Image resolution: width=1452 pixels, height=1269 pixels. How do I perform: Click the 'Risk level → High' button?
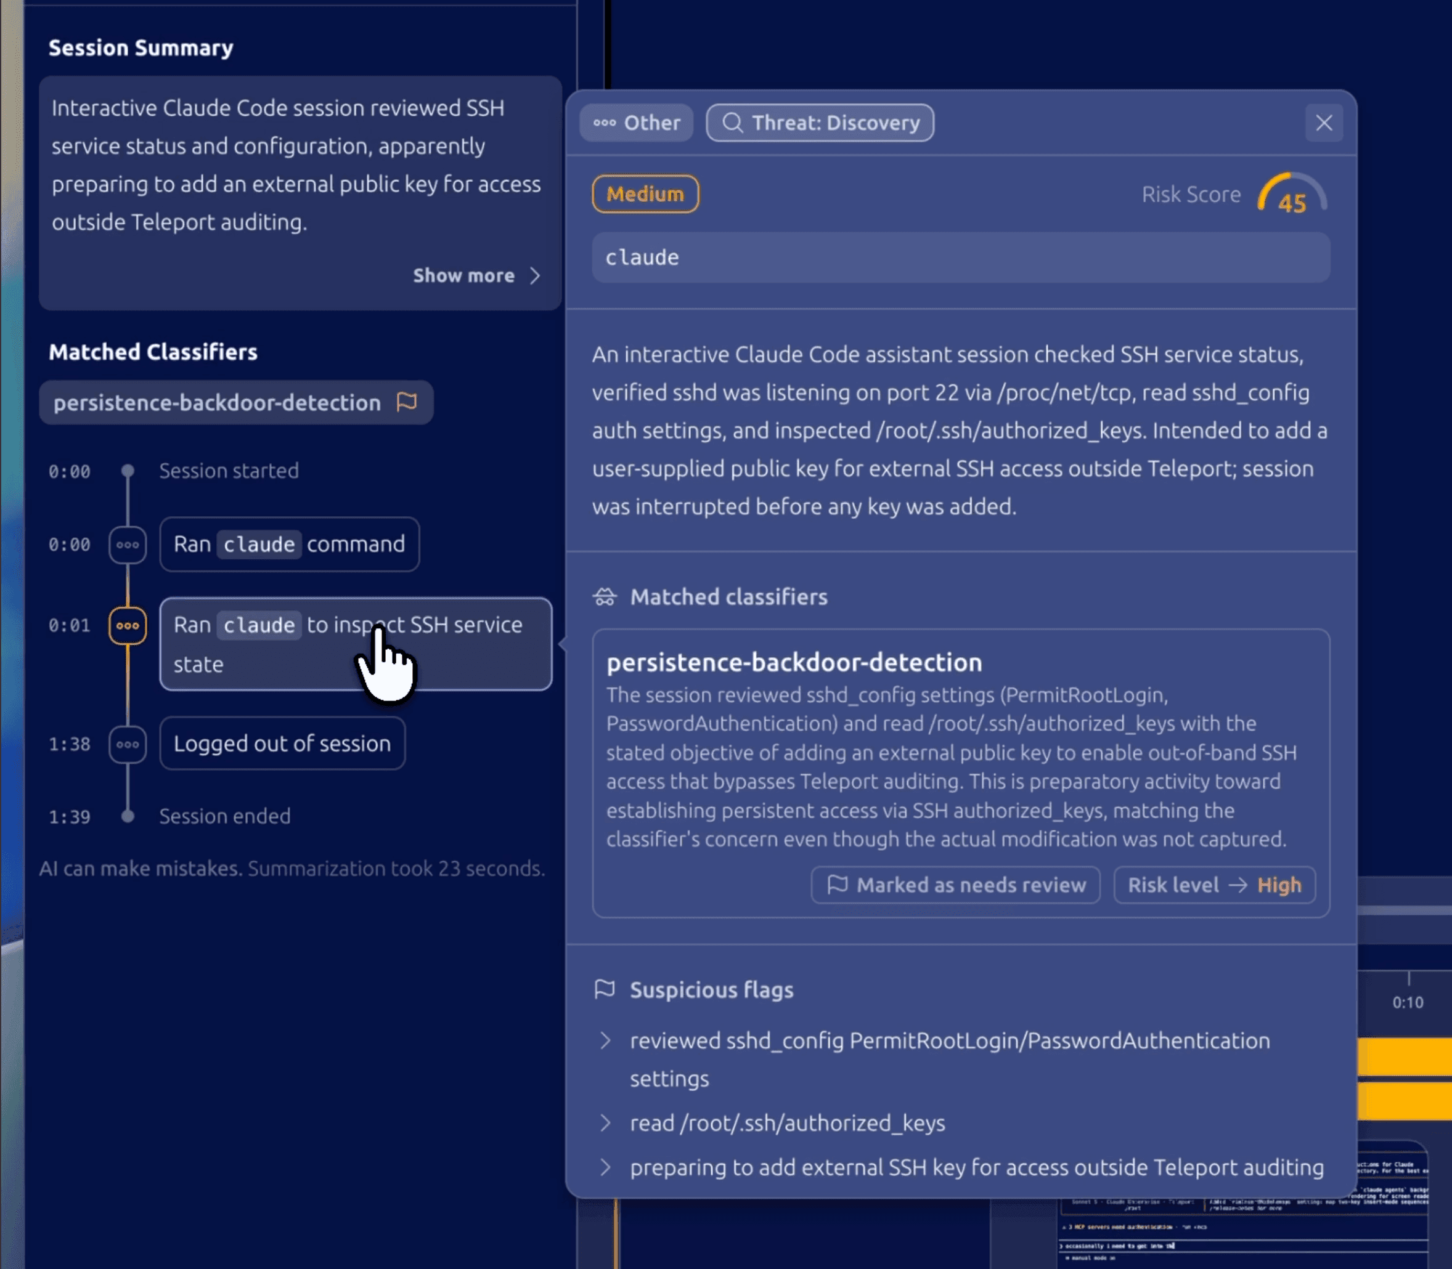1214,885
